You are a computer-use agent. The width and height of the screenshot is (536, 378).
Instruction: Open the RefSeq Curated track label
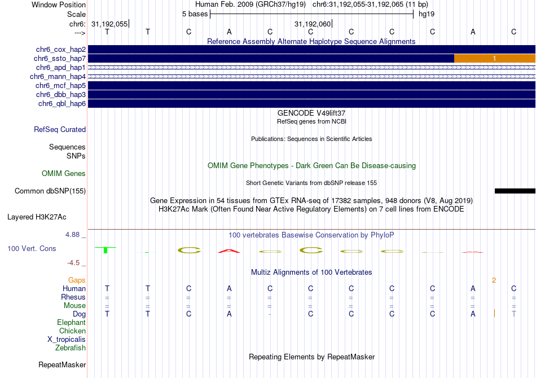(60, 130)
